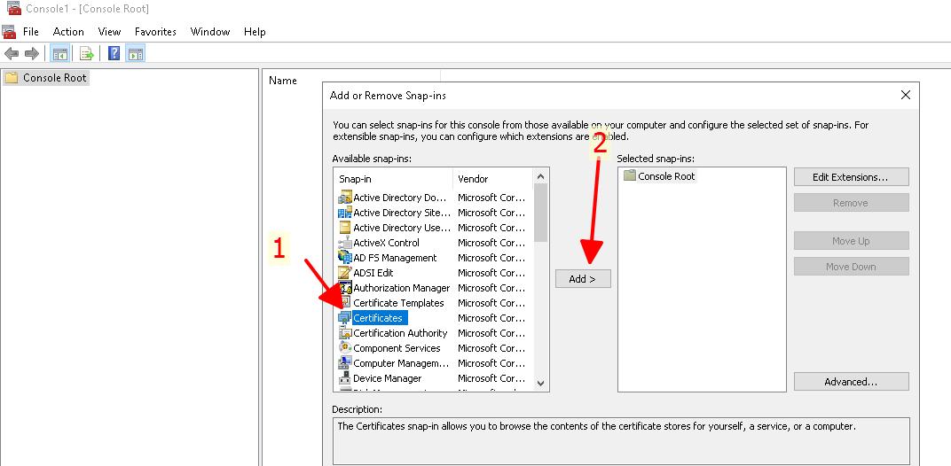This screenshot has width=951, height=466.
Task: Click the MMC console icon beside File menu
Action: [9, 32]
